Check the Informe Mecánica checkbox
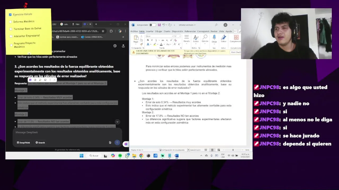The image size is (339, 190). 11,22
